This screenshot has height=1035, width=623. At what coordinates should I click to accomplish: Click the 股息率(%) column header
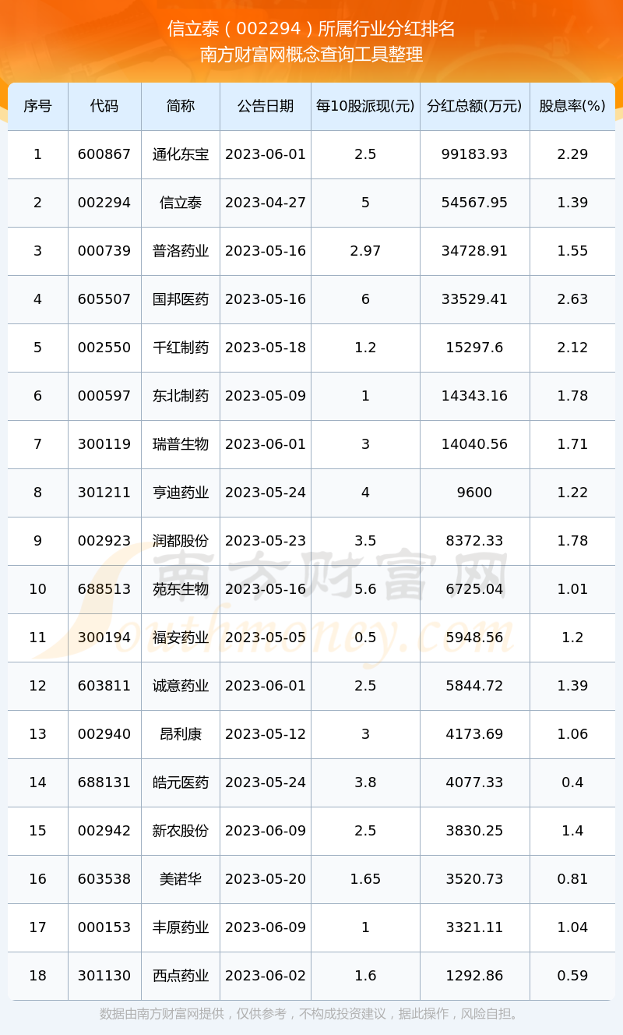click(572, 106)
